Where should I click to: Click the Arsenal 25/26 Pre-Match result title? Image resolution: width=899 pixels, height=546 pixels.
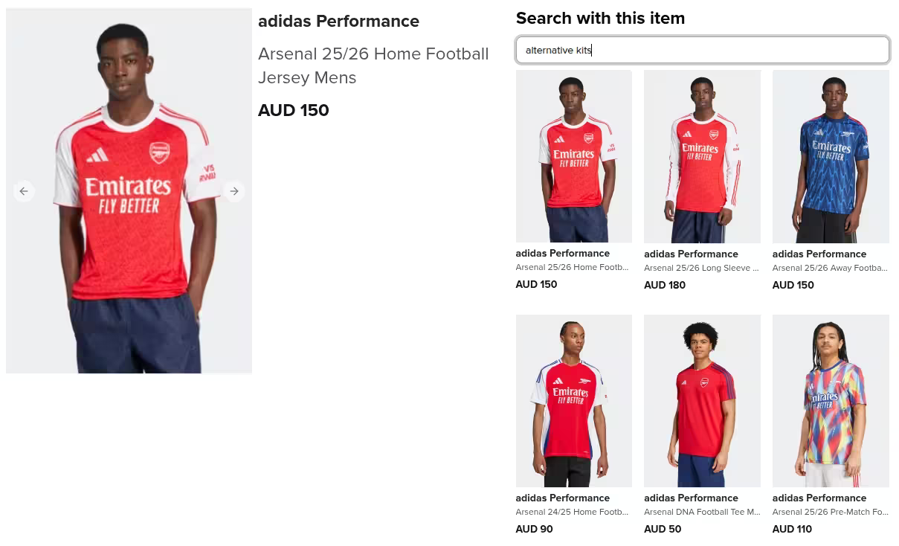tap(830, 512)
